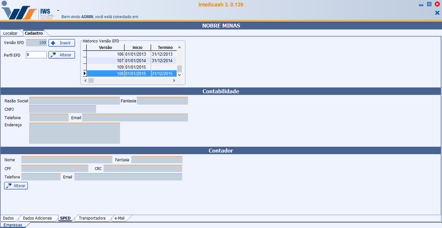Click the Email field in Contador

click(x=128, y=177)
